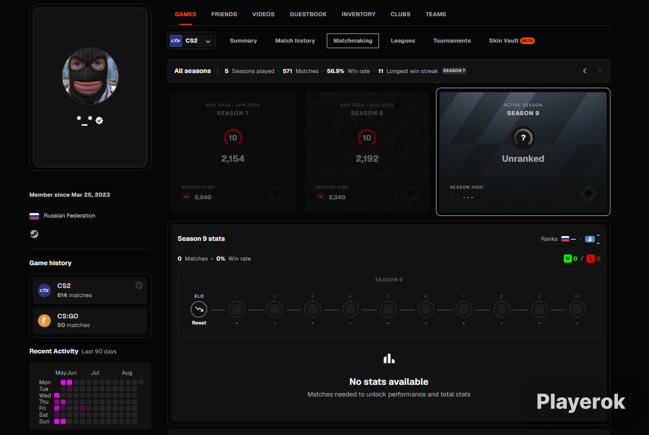Click the red L losses indicator
Image resolution: width=649 pixels, height=435 pixels.
(x=591, y=259)
